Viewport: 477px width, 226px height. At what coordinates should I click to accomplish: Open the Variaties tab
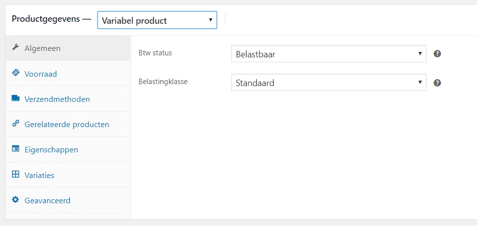(x=68, y=175)
